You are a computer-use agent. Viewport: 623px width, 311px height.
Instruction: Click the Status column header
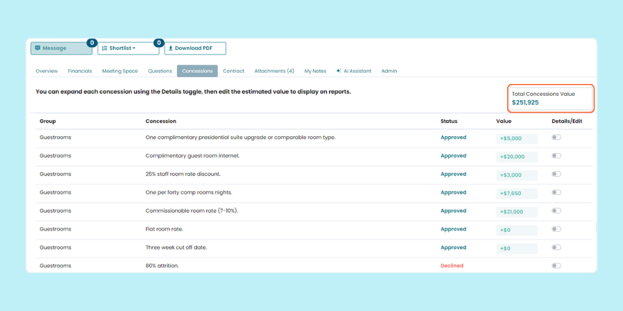[449, 121]
